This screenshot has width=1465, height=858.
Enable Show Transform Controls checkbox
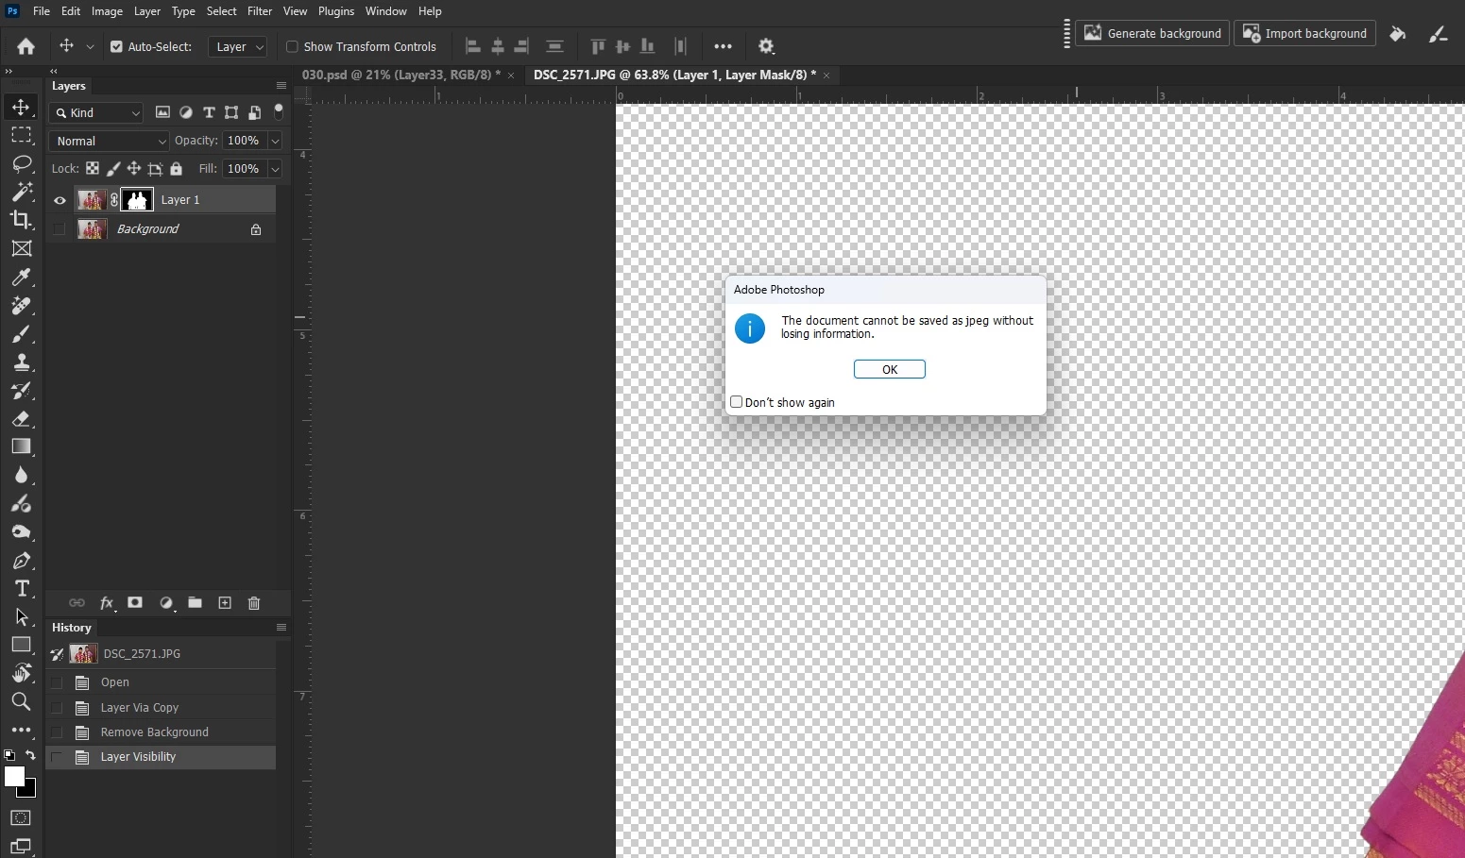point(292,46)
